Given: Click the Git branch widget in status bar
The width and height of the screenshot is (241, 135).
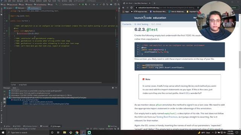Looking at the screenshot, I should click(x=110, y=129).
